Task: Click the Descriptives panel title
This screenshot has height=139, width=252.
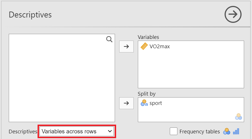Action: [x=30, y=15]
